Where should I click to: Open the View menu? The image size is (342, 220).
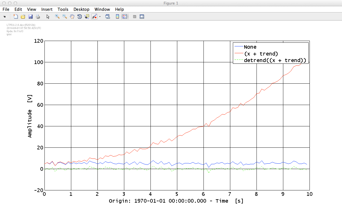[x=32, y=9]
